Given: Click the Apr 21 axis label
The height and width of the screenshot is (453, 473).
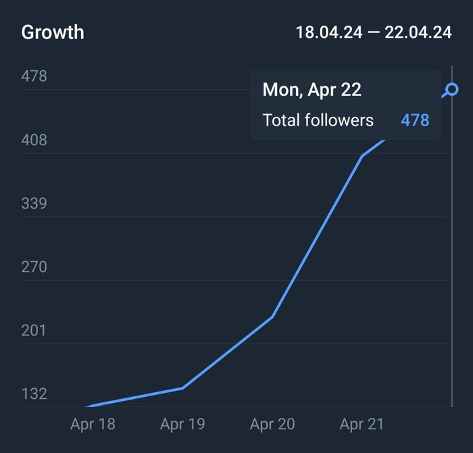Looking at the screenshot, I should tap(362, 425).
